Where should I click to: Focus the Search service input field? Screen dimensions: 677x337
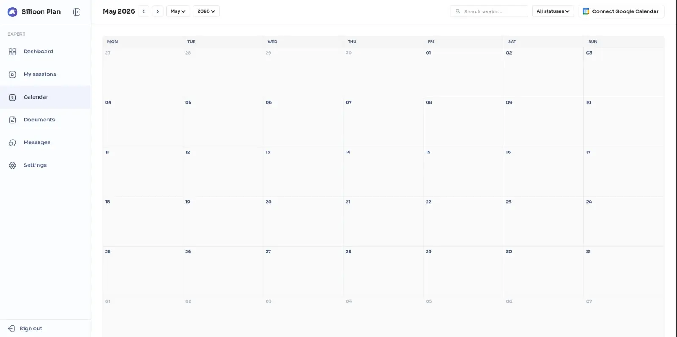pos(489,11)
